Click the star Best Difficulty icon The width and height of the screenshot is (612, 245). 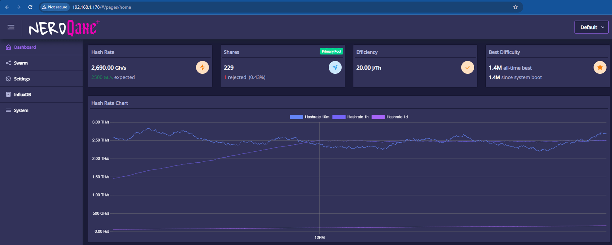[600, 67]
